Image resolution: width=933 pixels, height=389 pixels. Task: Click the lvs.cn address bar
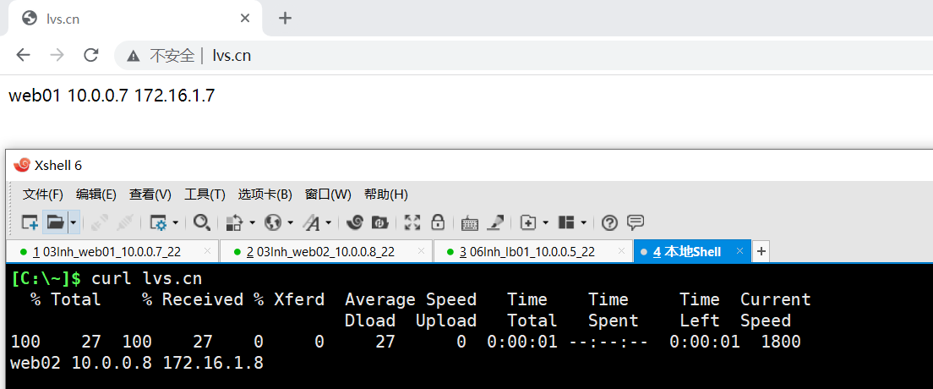(x=524, y=56)
